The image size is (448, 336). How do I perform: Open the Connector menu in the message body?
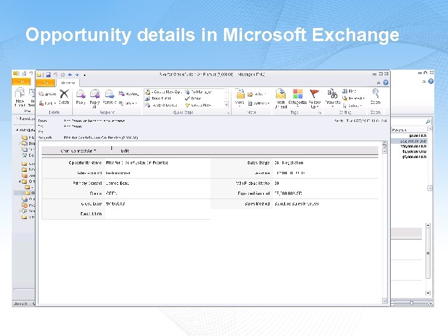click(78, 151)
